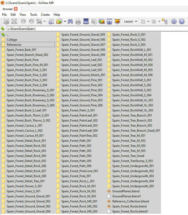Image resolution: width=188 pixels, height=215 pixels.
Task: Select Spain_Forest_Cactus_L_002 folder
Action: (x=28, y=131)
